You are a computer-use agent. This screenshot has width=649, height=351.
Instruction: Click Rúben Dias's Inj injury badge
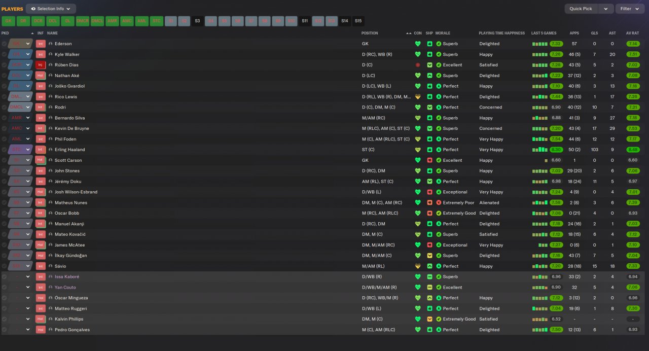(41, 65)
